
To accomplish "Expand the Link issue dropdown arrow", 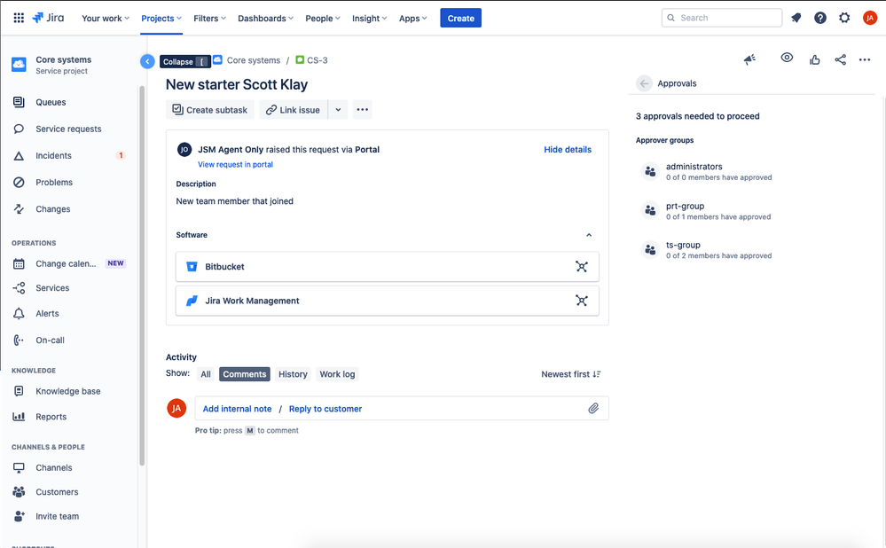I will (x=338, y=110).
